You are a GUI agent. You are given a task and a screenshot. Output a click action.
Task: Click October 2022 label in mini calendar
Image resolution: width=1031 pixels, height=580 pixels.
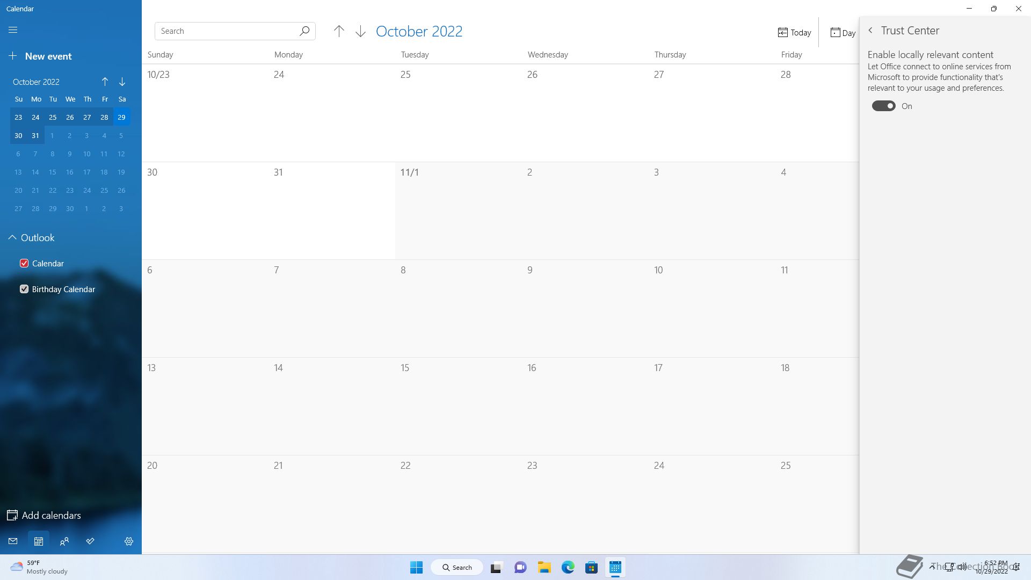36,82
